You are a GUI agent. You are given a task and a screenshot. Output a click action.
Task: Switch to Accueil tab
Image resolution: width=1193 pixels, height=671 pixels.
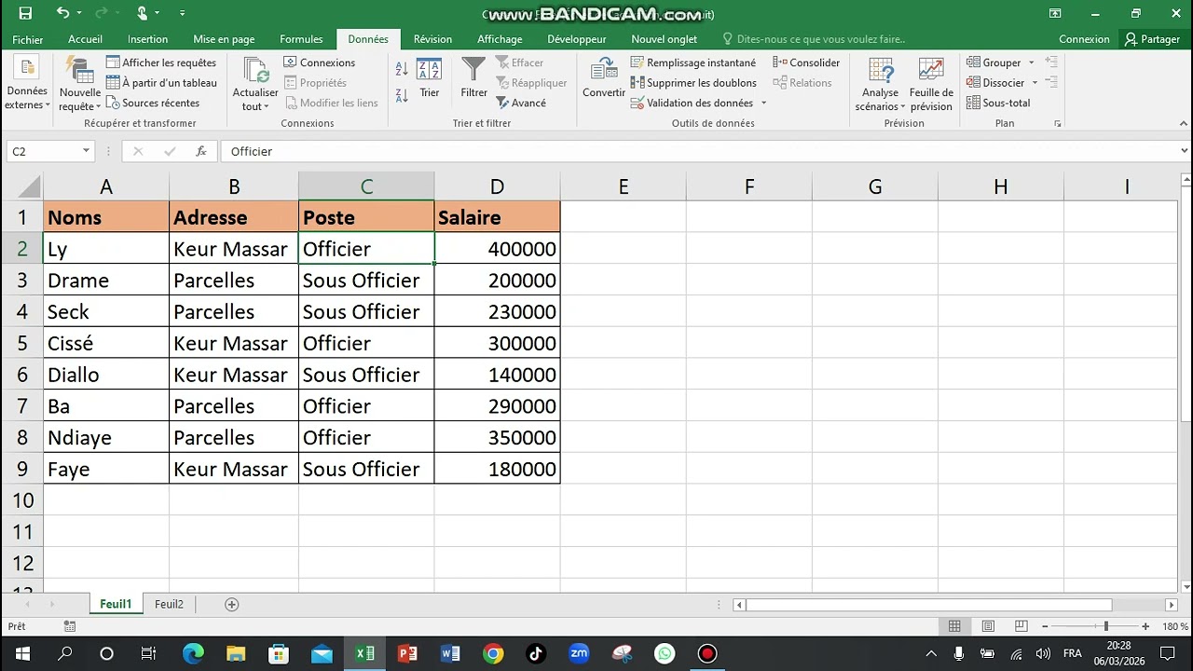85,39
